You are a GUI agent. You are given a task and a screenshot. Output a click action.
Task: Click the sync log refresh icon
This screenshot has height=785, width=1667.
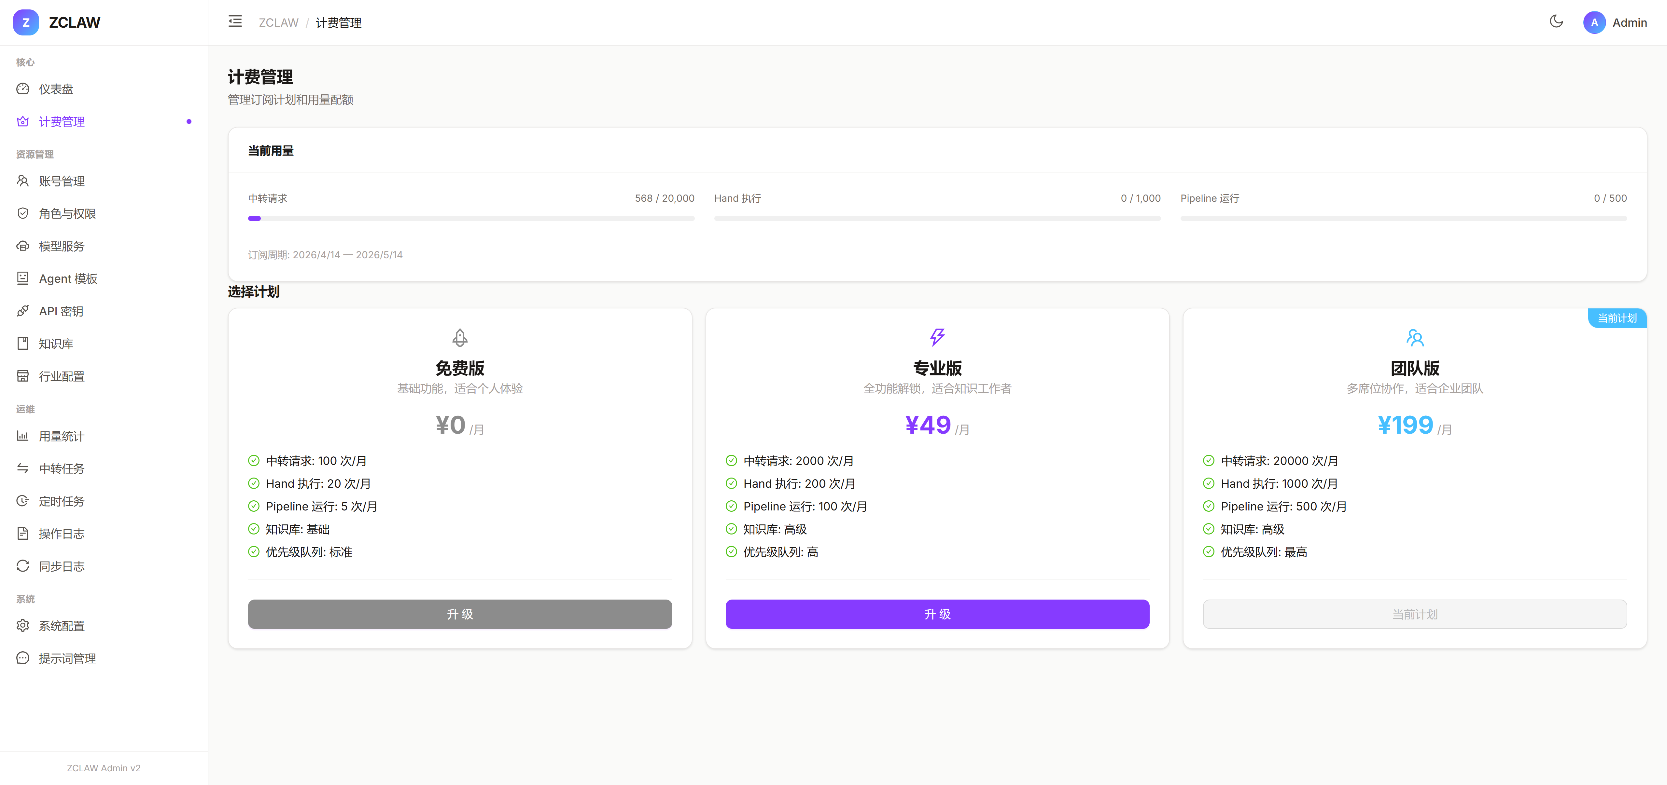(x=23, y=566)
